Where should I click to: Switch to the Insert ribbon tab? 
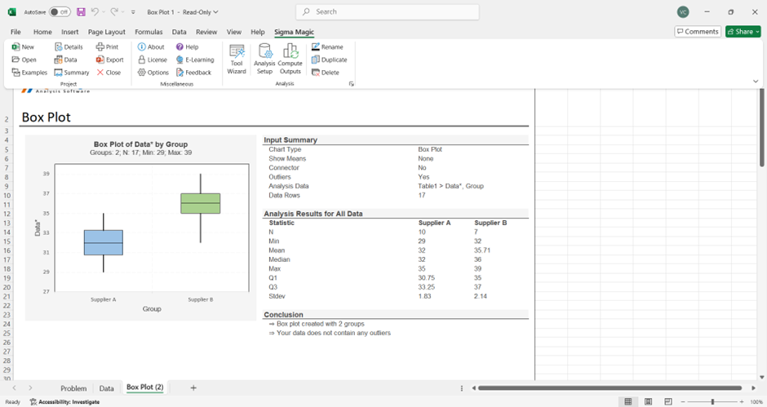pos(70,32)
